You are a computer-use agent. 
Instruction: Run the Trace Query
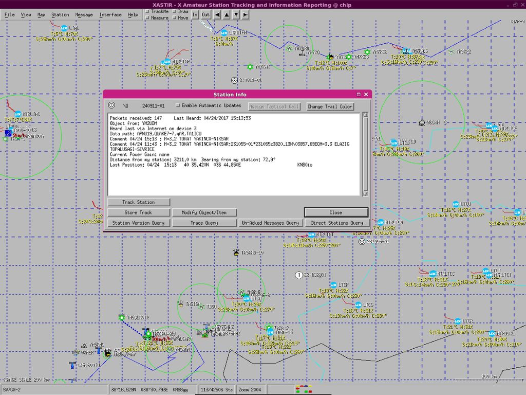coord(204,223)
